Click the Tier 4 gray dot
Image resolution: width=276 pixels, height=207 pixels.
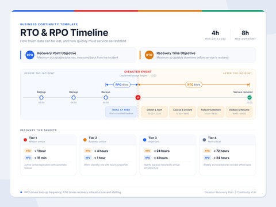point(204,140)
